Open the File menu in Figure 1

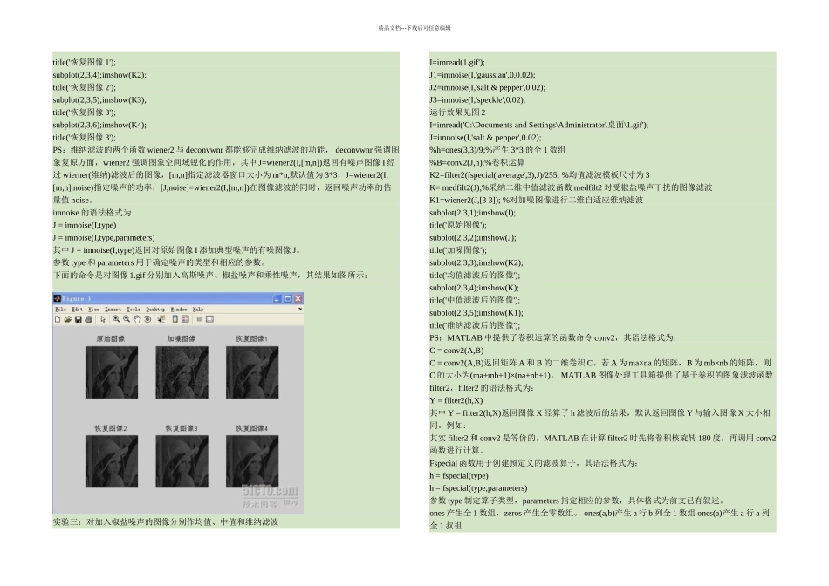[x=61, y=309]
